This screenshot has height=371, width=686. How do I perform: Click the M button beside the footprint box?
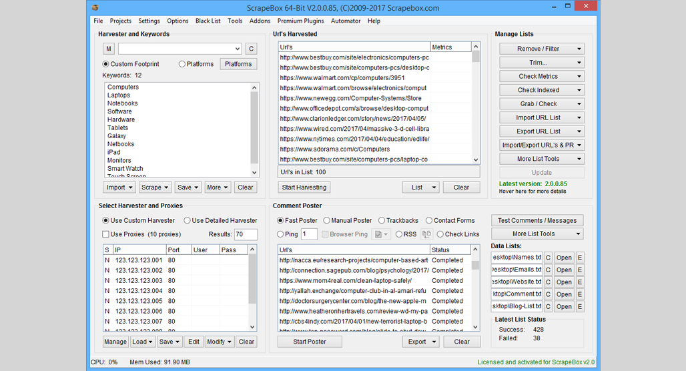click(109, 49)
